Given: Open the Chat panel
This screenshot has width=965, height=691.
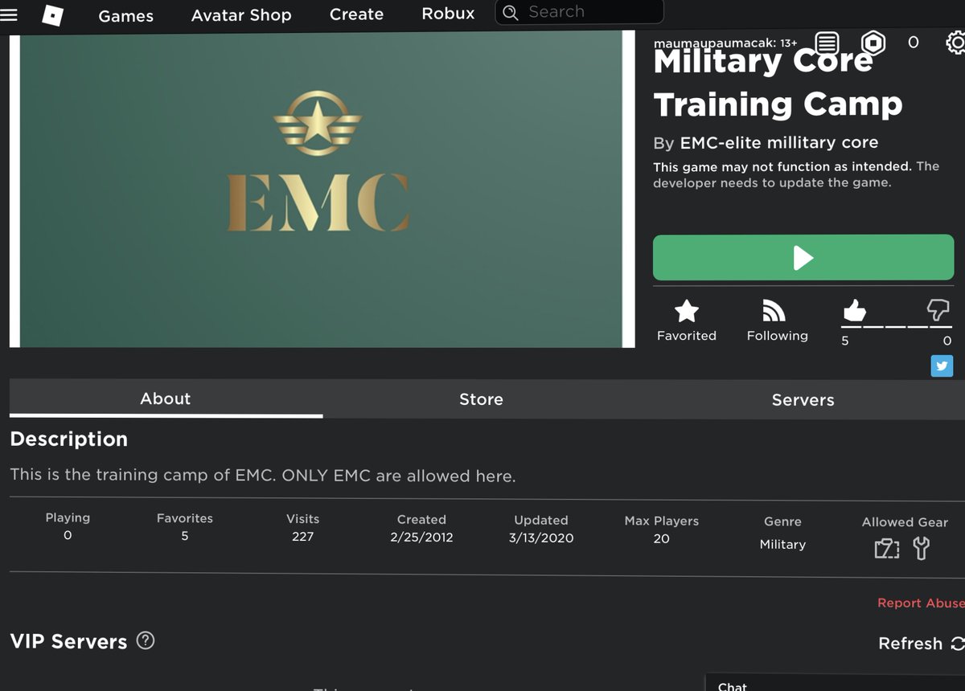Looking at the screenshot, I should 835,683.
